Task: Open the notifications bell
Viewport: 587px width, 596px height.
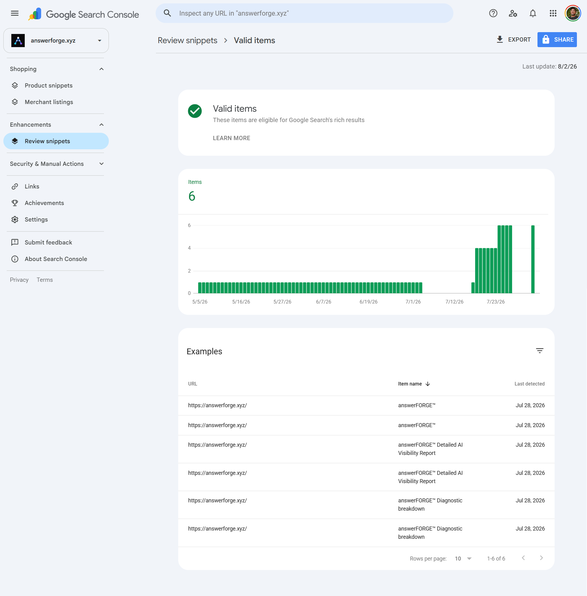Action: pos(533,13)
